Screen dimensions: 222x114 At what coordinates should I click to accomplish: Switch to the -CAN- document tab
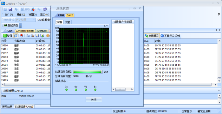coord(10,31)
